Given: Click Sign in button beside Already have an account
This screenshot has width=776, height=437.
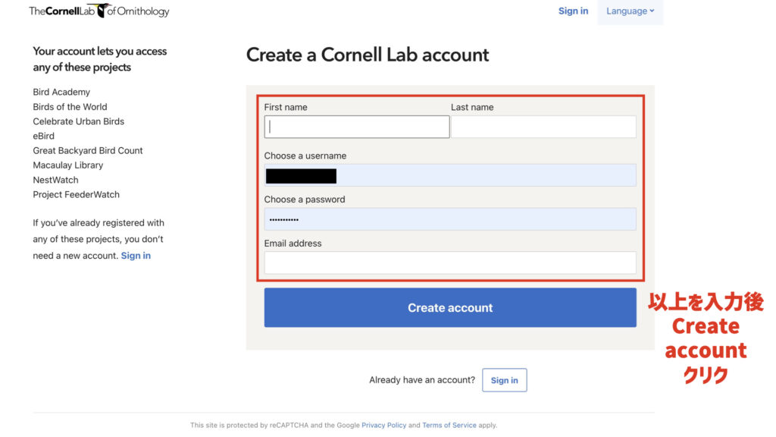Looking at the screenshot, I should [x=504, y=380].
